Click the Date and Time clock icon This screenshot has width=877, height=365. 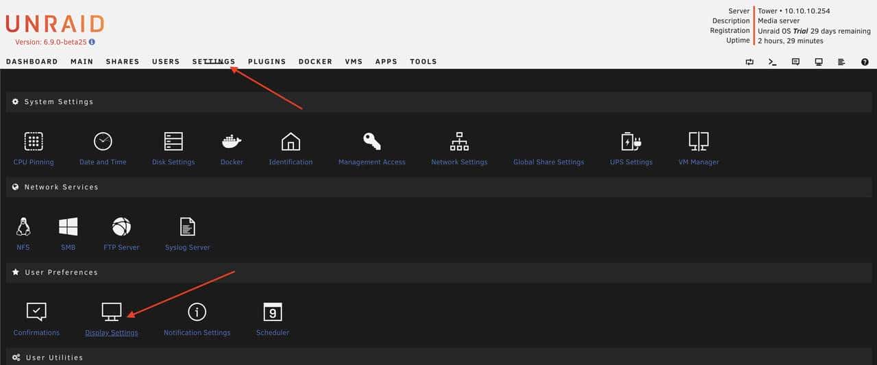click(103, 142)
